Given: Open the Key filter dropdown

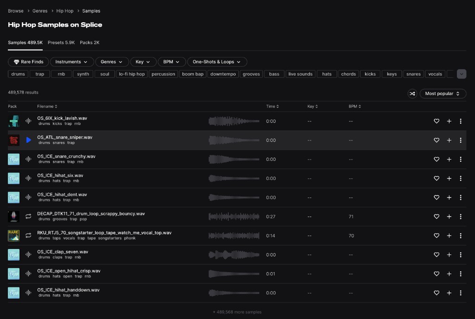Looking at the screenshot, I should click(x=143, y=62).
